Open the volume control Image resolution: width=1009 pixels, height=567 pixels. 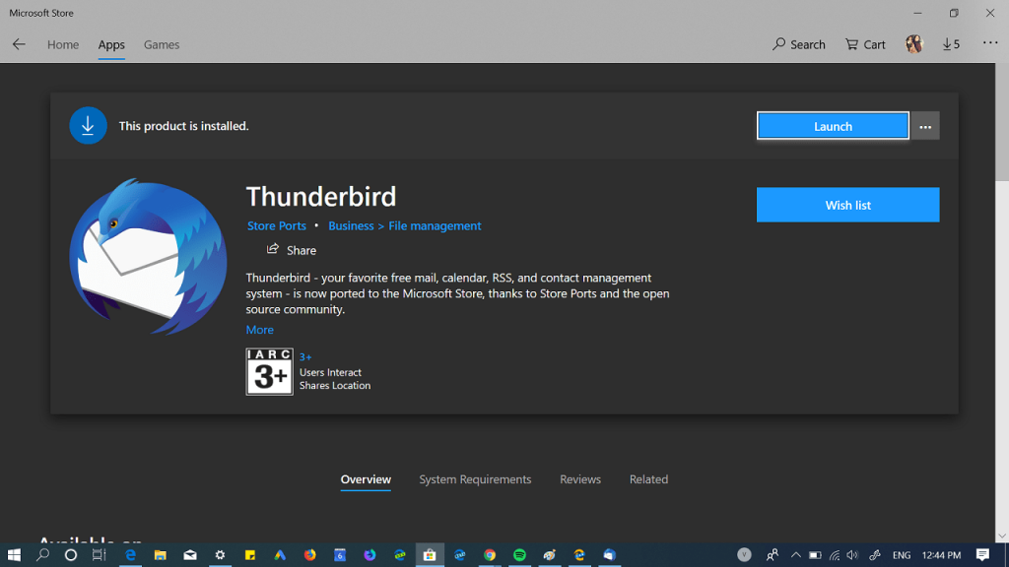pos(852,555)
